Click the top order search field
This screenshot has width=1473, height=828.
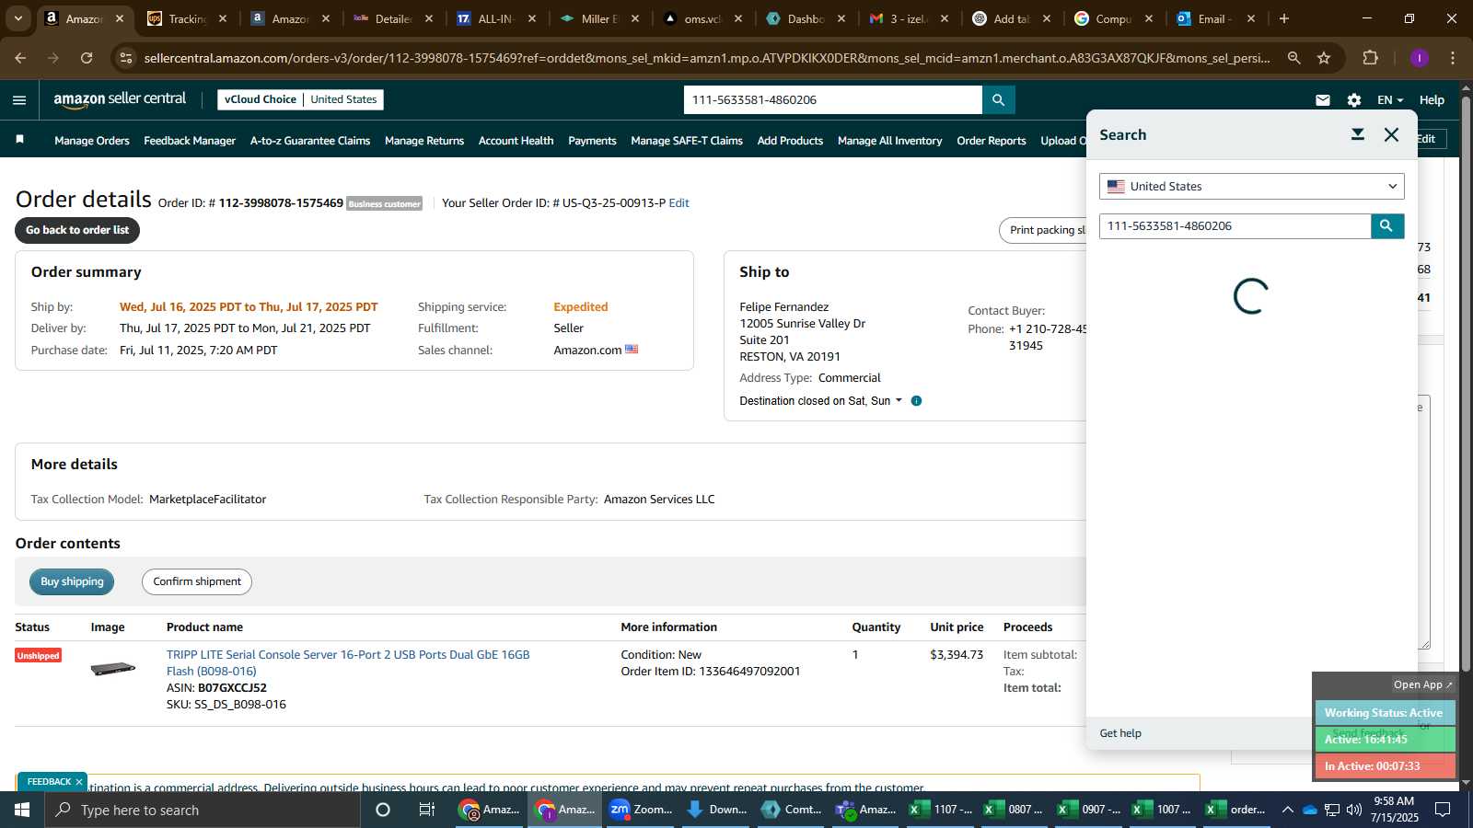click(833, 99)
